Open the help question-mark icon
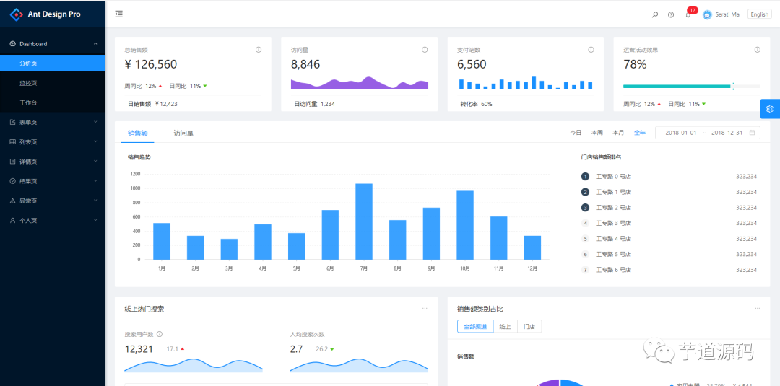780x386 pixels. point(671,15)
